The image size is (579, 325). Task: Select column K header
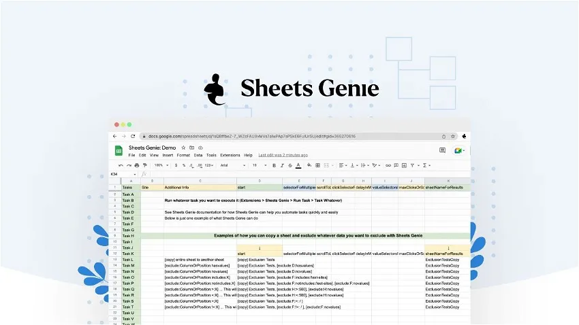coord(448,181)
